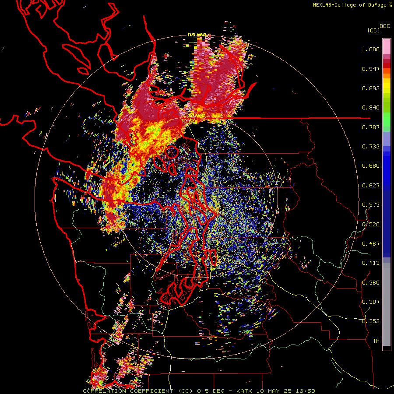Click the 0.360 scale value

click(371, 283)
